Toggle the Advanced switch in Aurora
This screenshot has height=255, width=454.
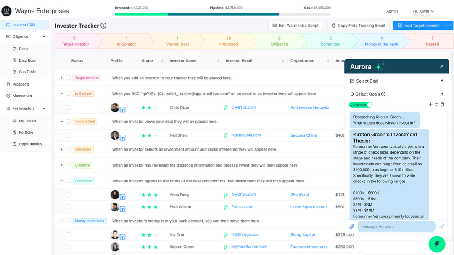click(x=361, y=105)
